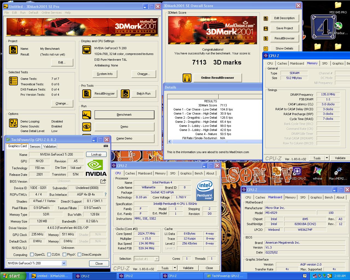Click the Demo button in Run section
Image resolution: width=350 pixels, height=280 pixels.
tap(124, 127)
